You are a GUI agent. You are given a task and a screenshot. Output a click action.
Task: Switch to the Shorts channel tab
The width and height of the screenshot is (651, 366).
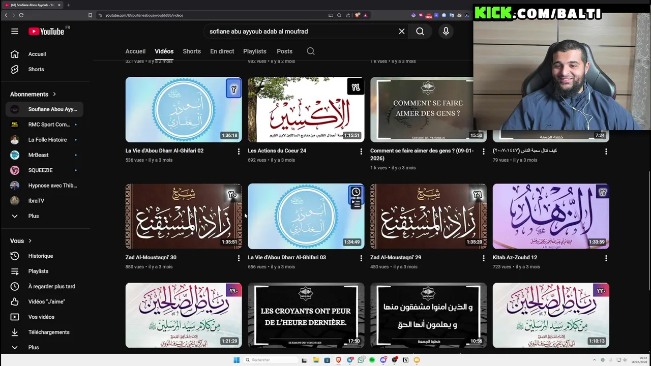tap(192, 51)
